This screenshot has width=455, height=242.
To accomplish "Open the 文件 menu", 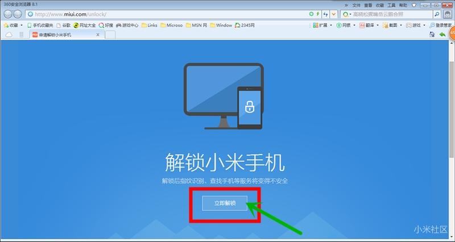I will tap(357, 5).
